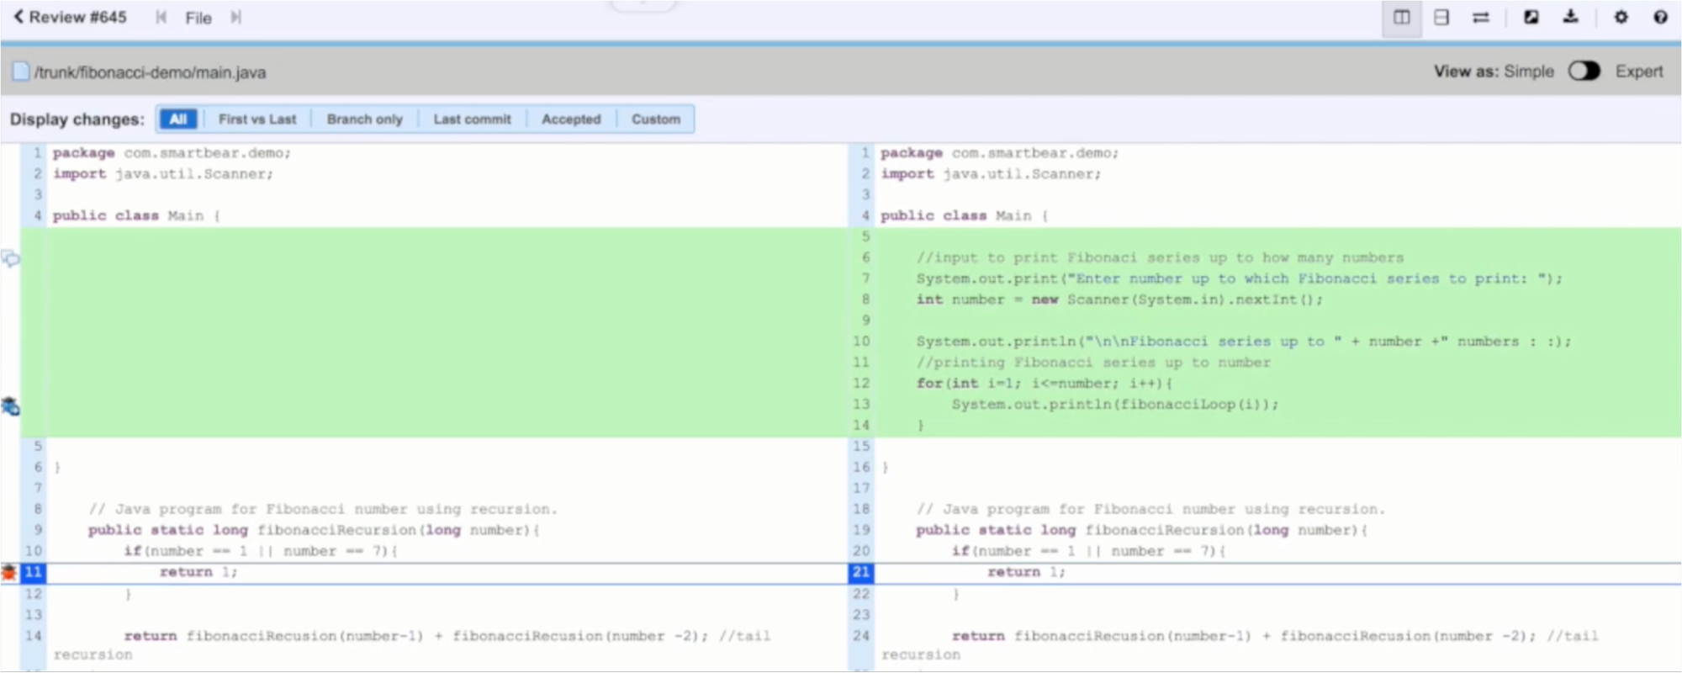
Task: Click left line 2 import java.util.Scanner
Action: [x=163, y=174]
